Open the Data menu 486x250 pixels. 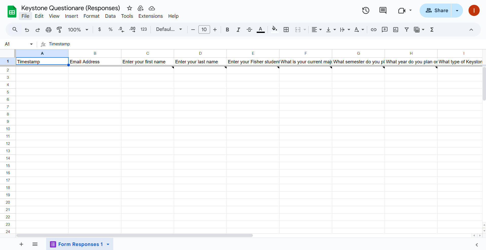click(x=110, y=16)
